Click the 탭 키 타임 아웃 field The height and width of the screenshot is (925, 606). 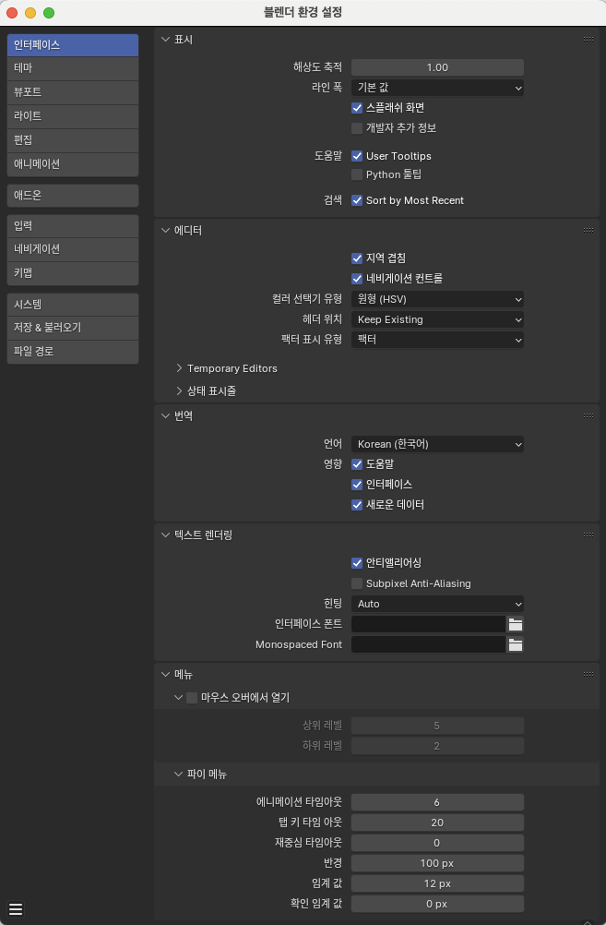tap(437, 823)
